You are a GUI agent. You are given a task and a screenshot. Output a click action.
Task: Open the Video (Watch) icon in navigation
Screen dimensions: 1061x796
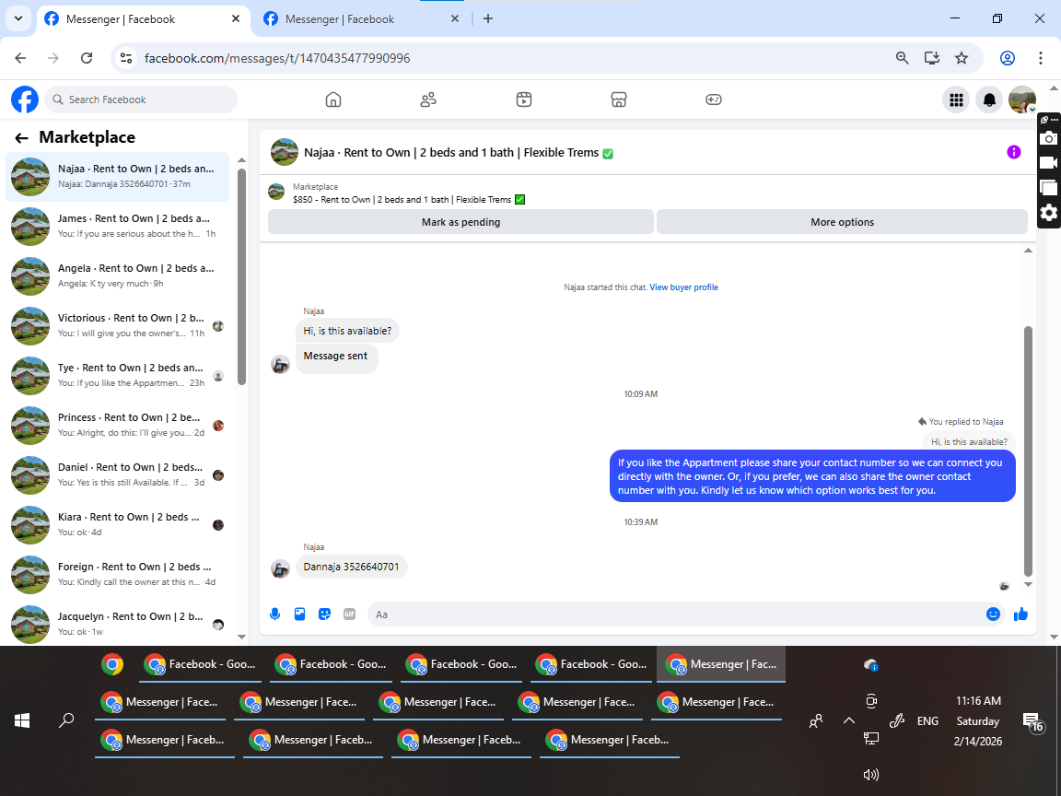[x=524, y=99]
